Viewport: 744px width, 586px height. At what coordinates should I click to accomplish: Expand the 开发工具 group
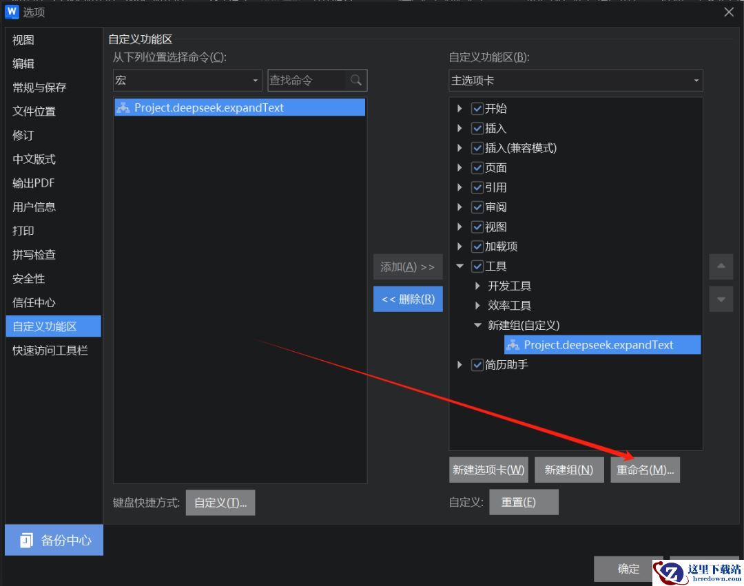coord(478,286)
